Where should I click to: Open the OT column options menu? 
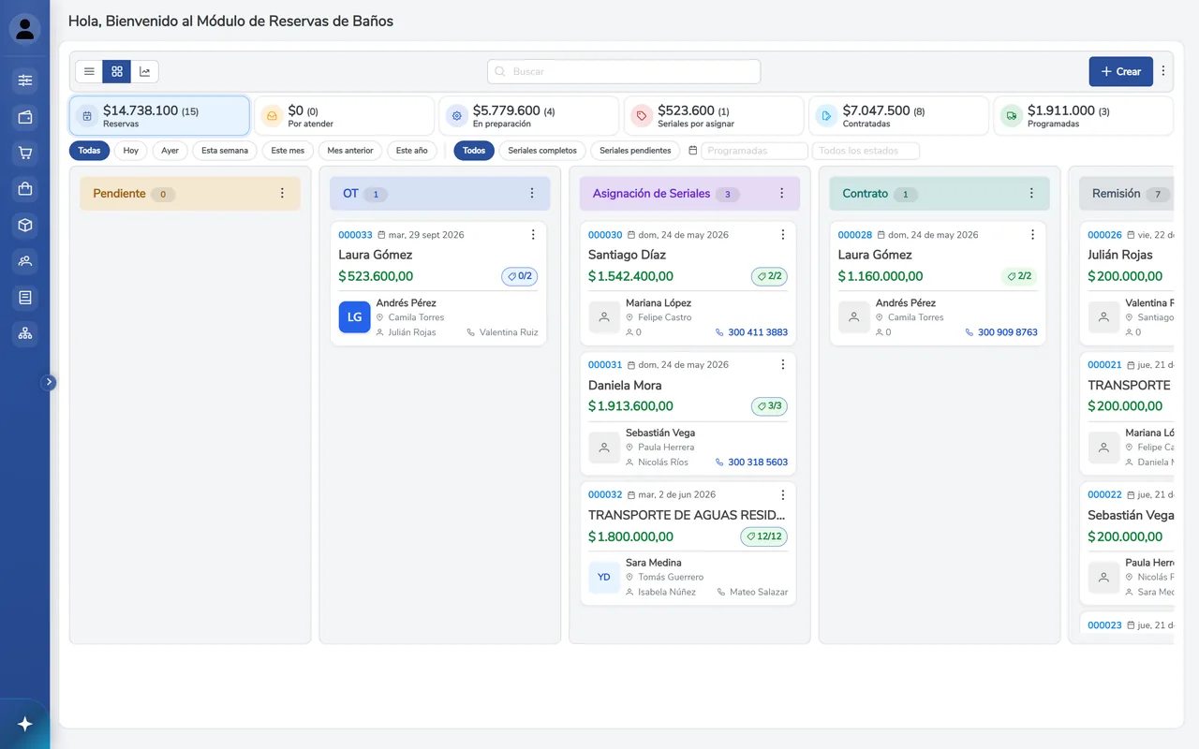click(x=532, y=194)
